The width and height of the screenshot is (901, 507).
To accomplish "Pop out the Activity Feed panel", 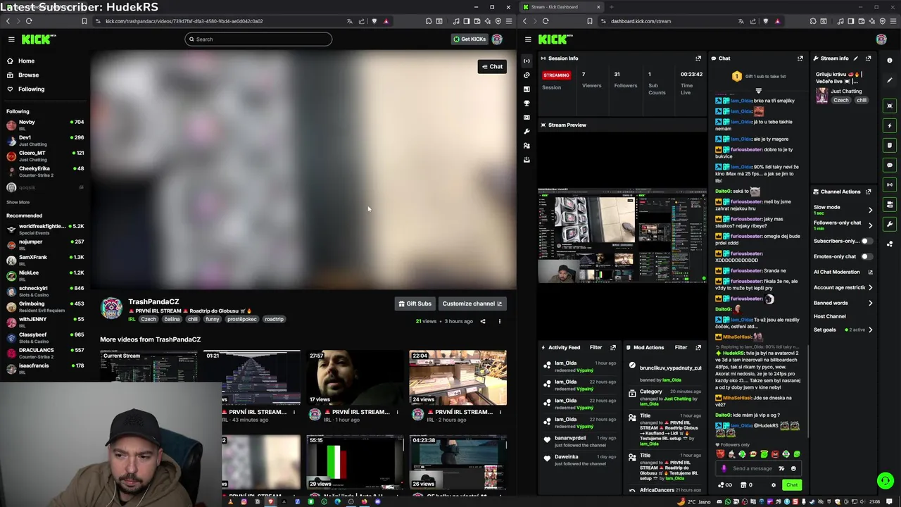I will [x=613, y=347].
